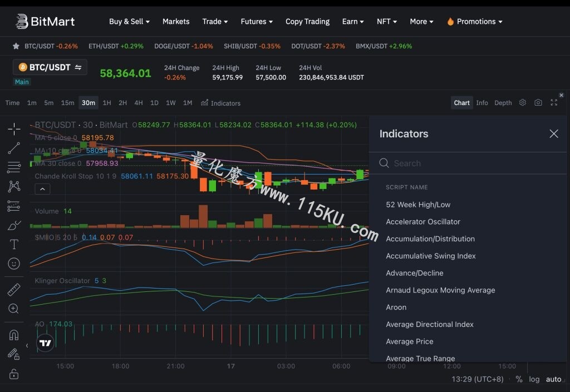Switch to the Info tab
The height and width of the screenshot is (392, 570).
point(482,103)
